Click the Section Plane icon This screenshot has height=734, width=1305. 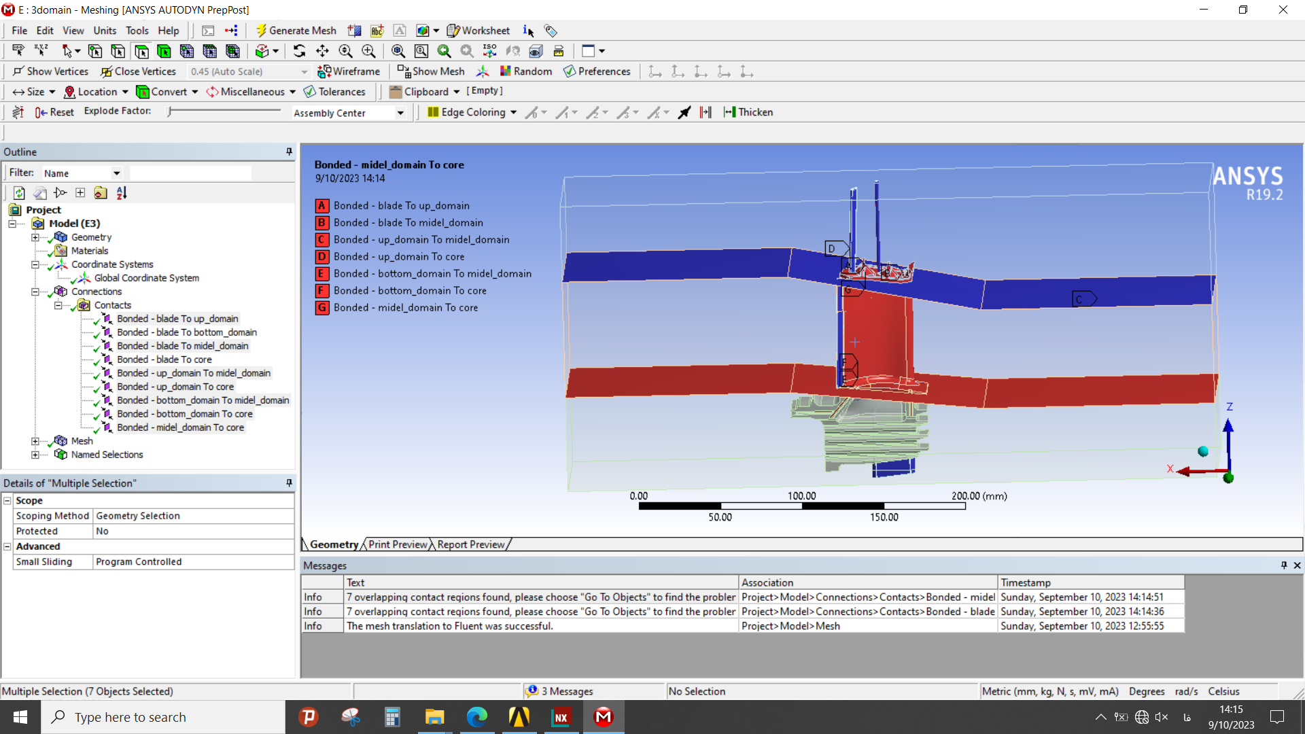point(354,31)
